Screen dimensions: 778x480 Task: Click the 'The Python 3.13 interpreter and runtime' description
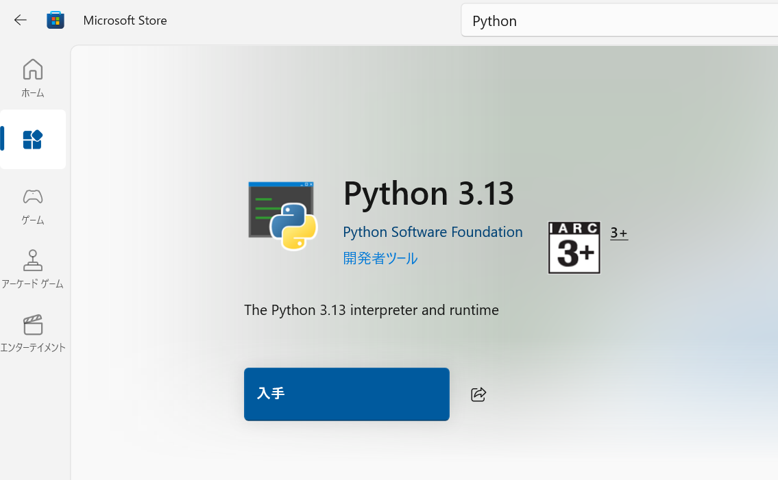pos(372,310)
